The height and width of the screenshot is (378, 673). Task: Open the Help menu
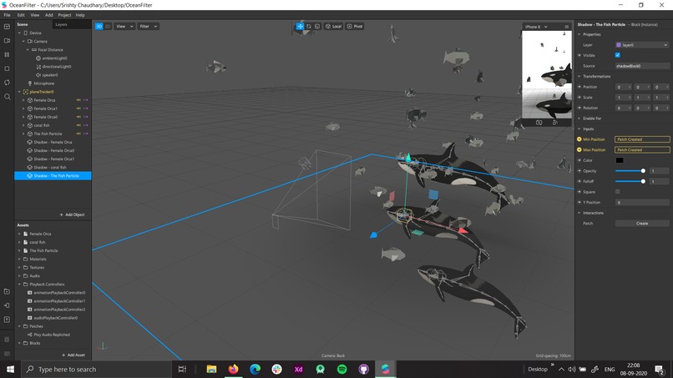80,15
